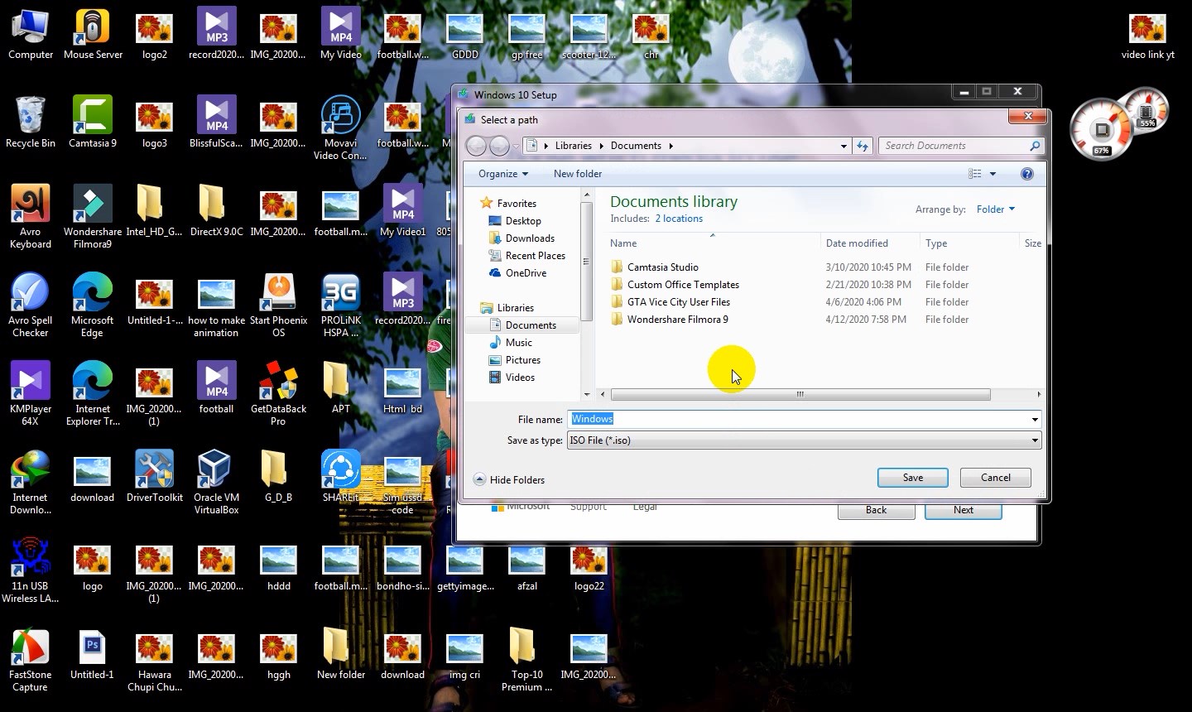Open the Mouse Server shortcut
The image size is (1192, 712).
(93, 35)
